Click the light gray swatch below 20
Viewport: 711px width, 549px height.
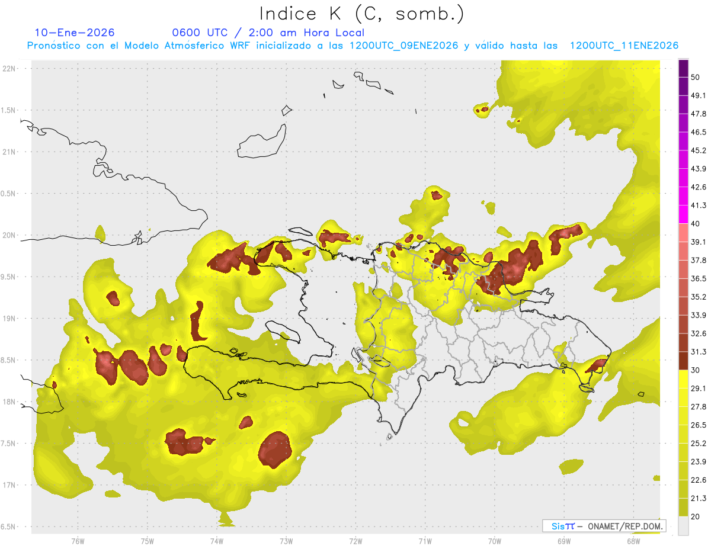coord(683,526)
